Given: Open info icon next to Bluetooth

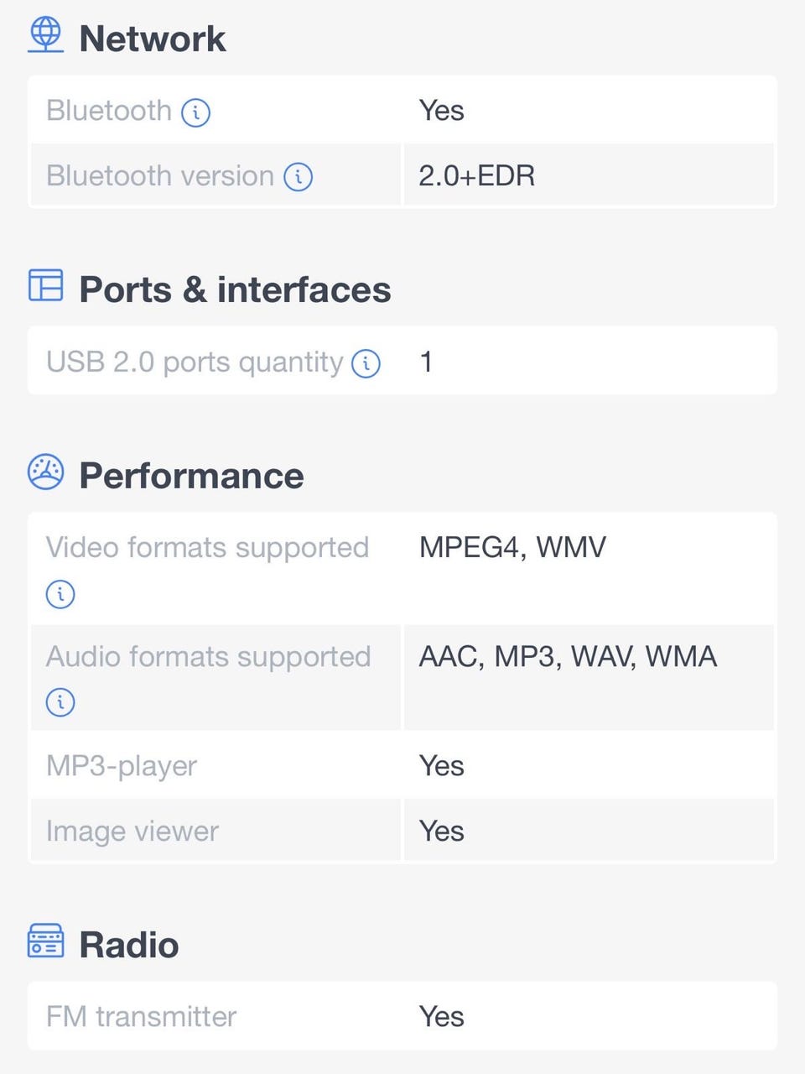Looking at the screenshot, I should [x=196, y=112].
